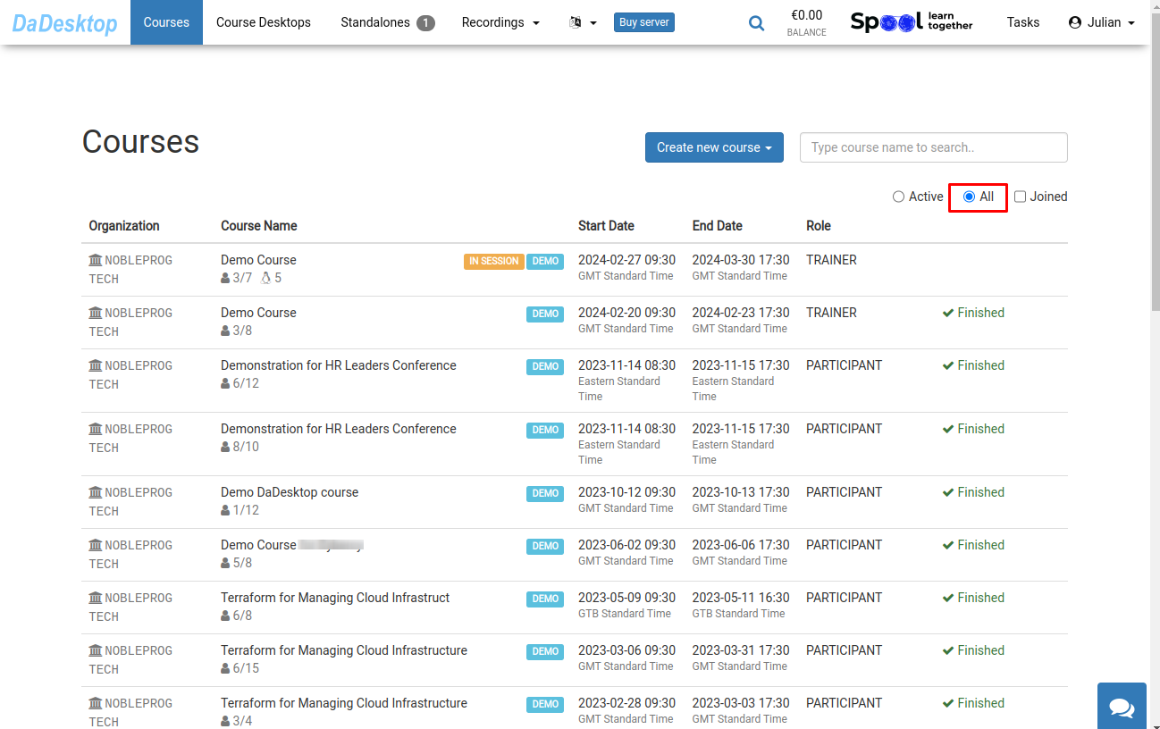Click end date 2023-05-11 16:30

pos(741,598)
